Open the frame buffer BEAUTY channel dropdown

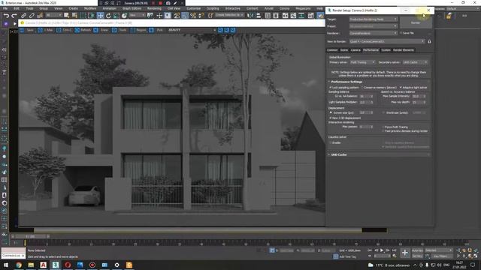coord(192,30)
